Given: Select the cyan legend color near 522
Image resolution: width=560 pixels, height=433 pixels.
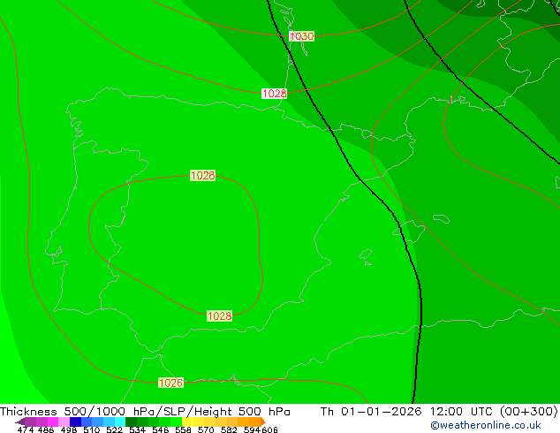Looking at the screenshot, I should coord(120,422).
